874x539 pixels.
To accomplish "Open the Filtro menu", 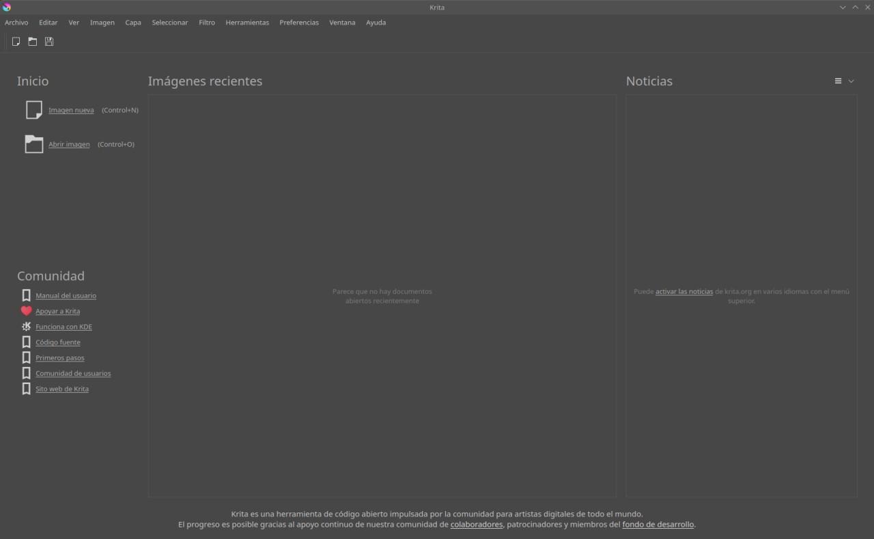I will click(206, 23).
